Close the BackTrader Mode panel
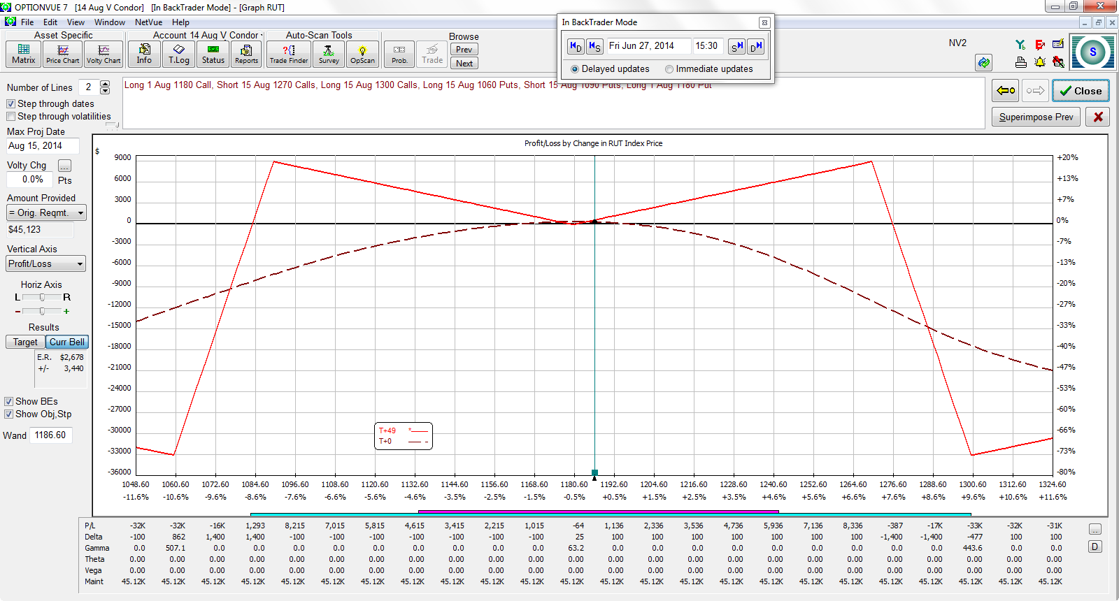 point(764,22)
